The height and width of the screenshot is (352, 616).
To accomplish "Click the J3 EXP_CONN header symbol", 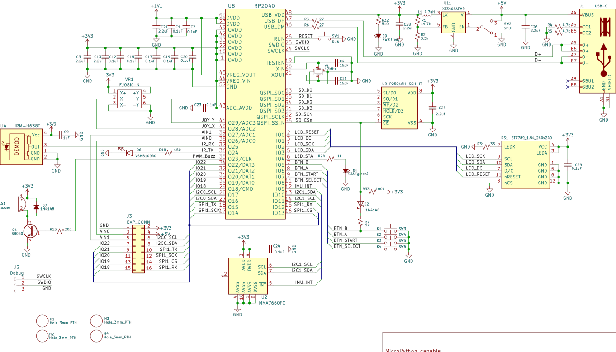I will pyautogui.click(x=138, y=247).
